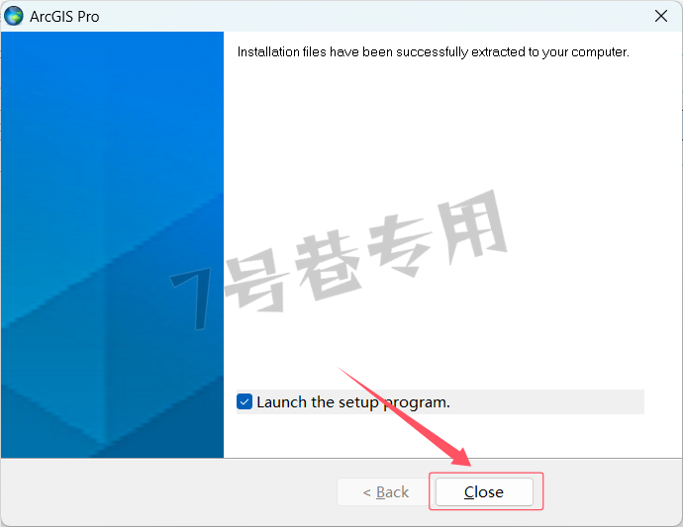Image resolution: width=683 pixels, height=527 pixels.
Task: Click the blue installer side banner image
Action: 113,244
